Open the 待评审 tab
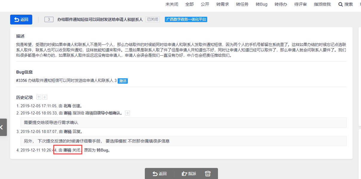 (300, 4)
